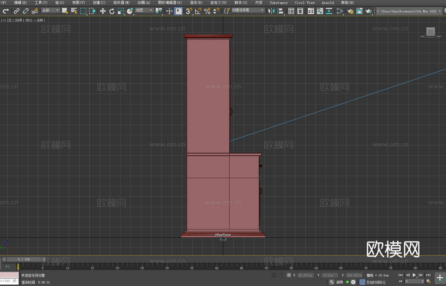Screen dimensions: 446x286
Task: Open the Mini Curve Editor toggle
Action: [x=8, y=266]
